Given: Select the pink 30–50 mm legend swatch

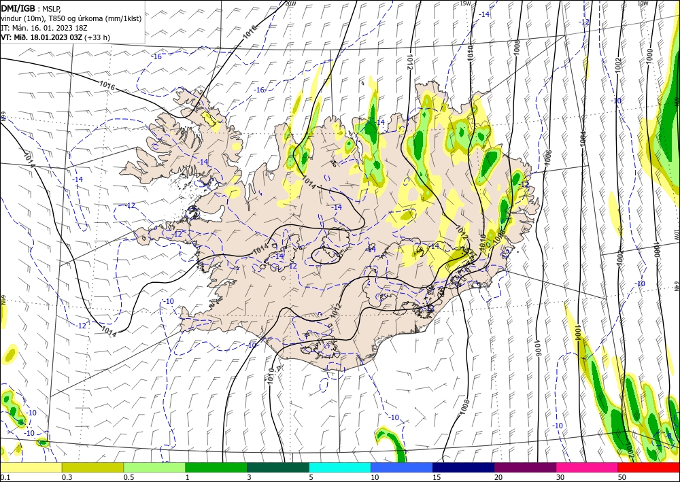Looking at the screenshot, I should click(x=588, y=467).
